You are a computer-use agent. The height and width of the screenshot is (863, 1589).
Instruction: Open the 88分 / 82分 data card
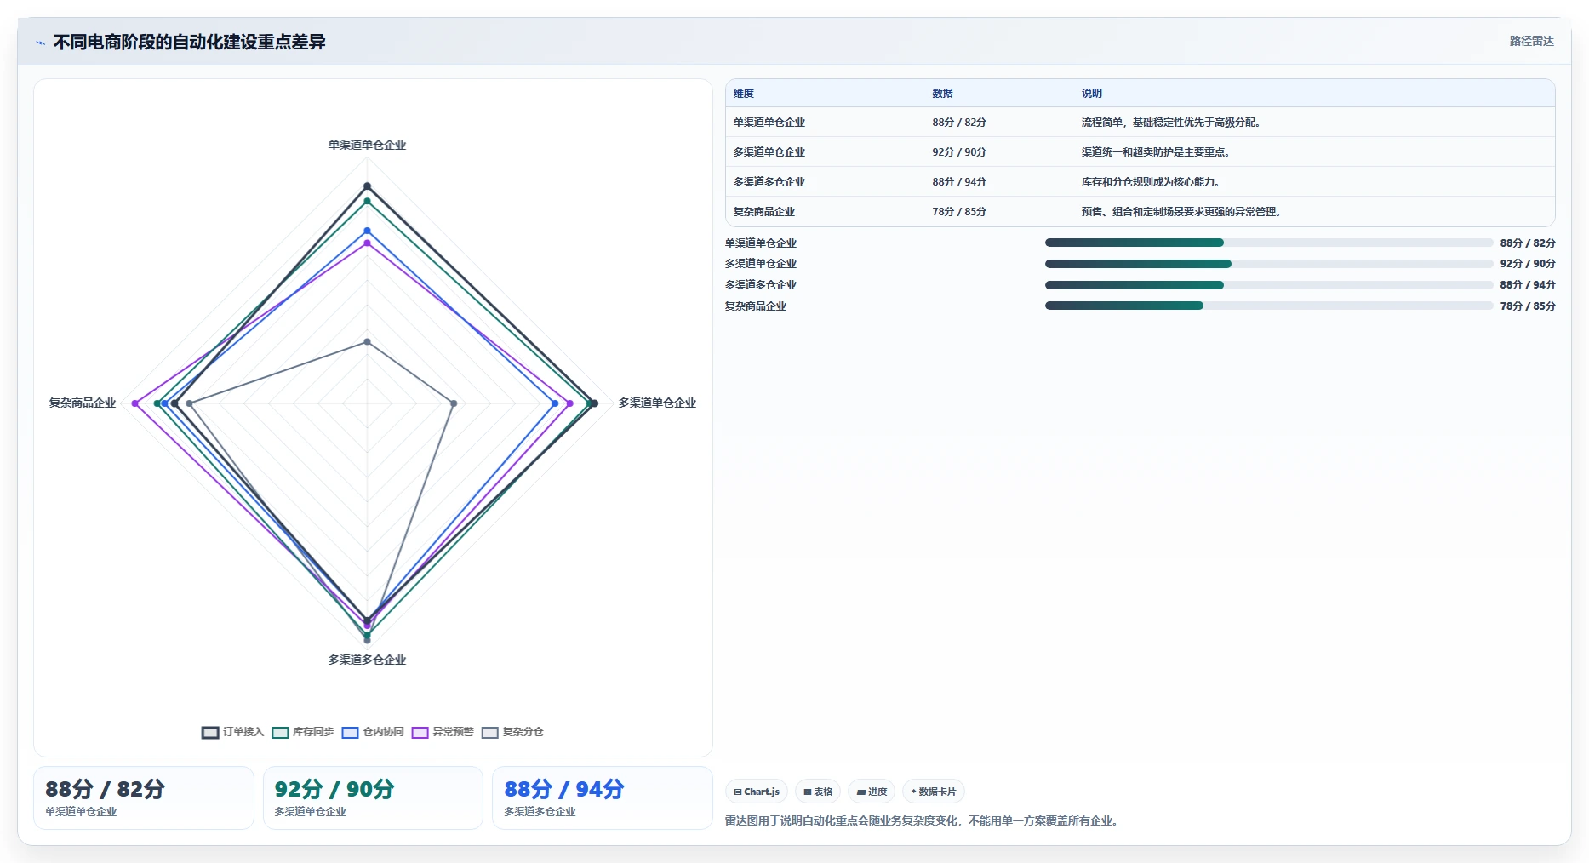pyautogui.click(x=144, y=797)
